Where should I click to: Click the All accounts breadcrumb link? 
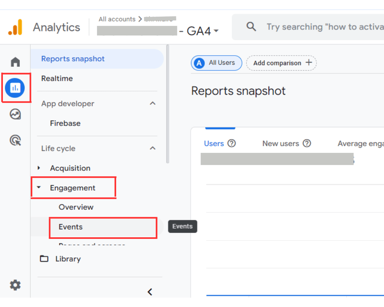pyautogui.click(x=117, y=19)
